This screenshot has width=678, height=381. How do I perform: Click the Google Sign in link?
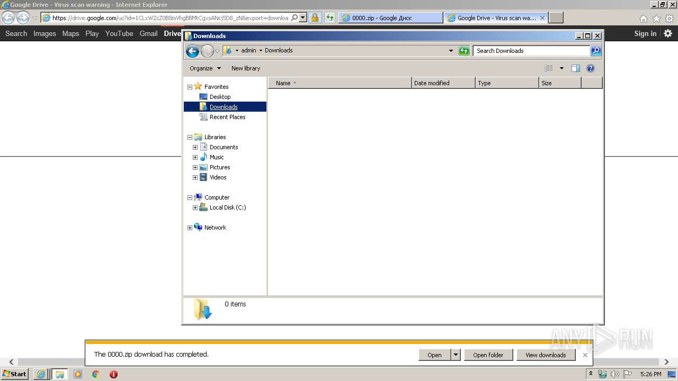(x=645, y=33)
